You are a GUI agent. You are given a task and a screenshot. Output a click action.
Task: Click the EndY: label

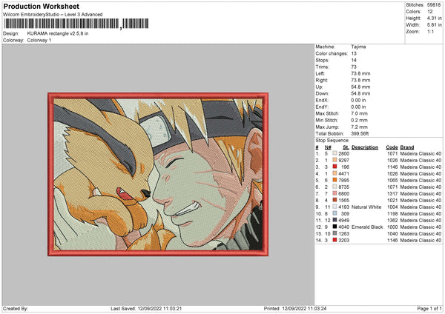(322, 107)
